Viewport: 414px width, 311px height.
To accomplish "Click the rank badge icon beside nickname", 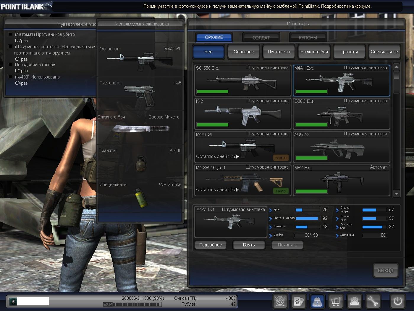I will click(13, 302).
